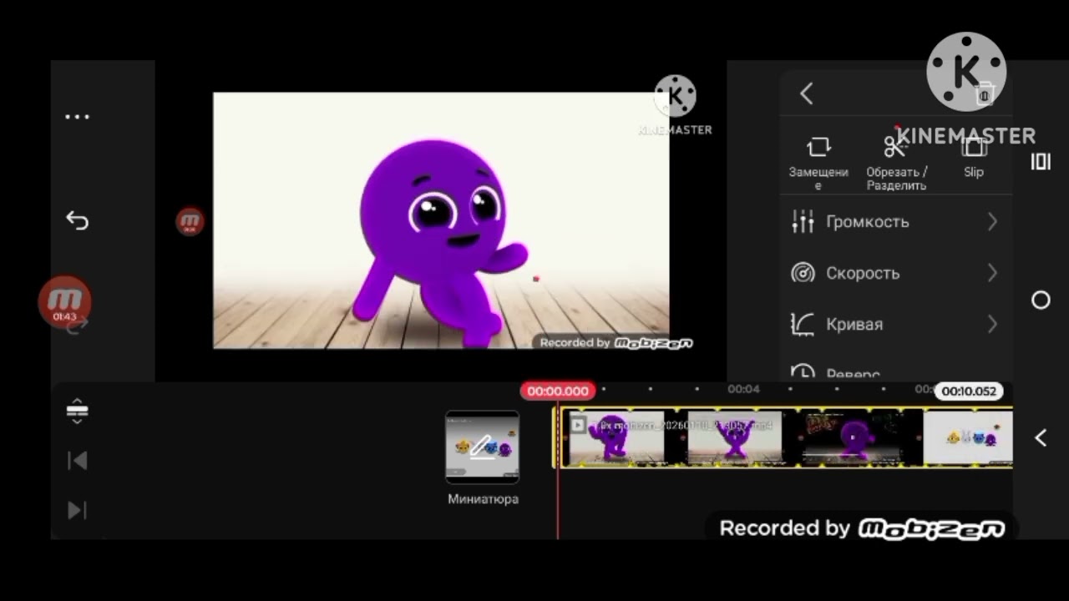Image resolution: width=1069 pixels, height=601 pixels.
Task: Click the undo arrow
Action: click(x=77, y=220)
